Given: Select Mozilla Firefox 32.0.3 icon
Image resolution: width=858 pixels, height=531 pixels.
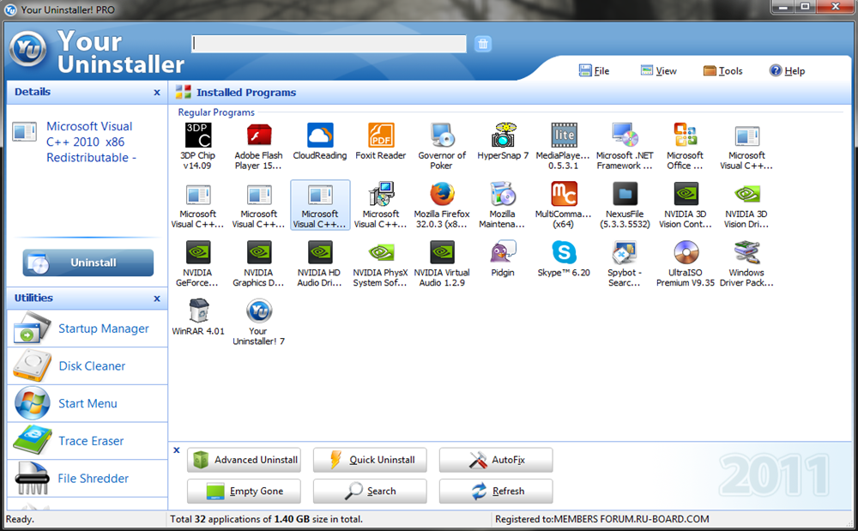Looking at the screenshot, I should (x=442, y=194).
